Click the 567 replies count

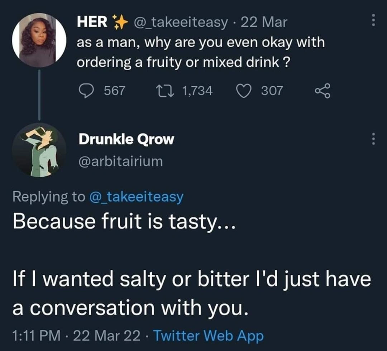pos(114,91)
